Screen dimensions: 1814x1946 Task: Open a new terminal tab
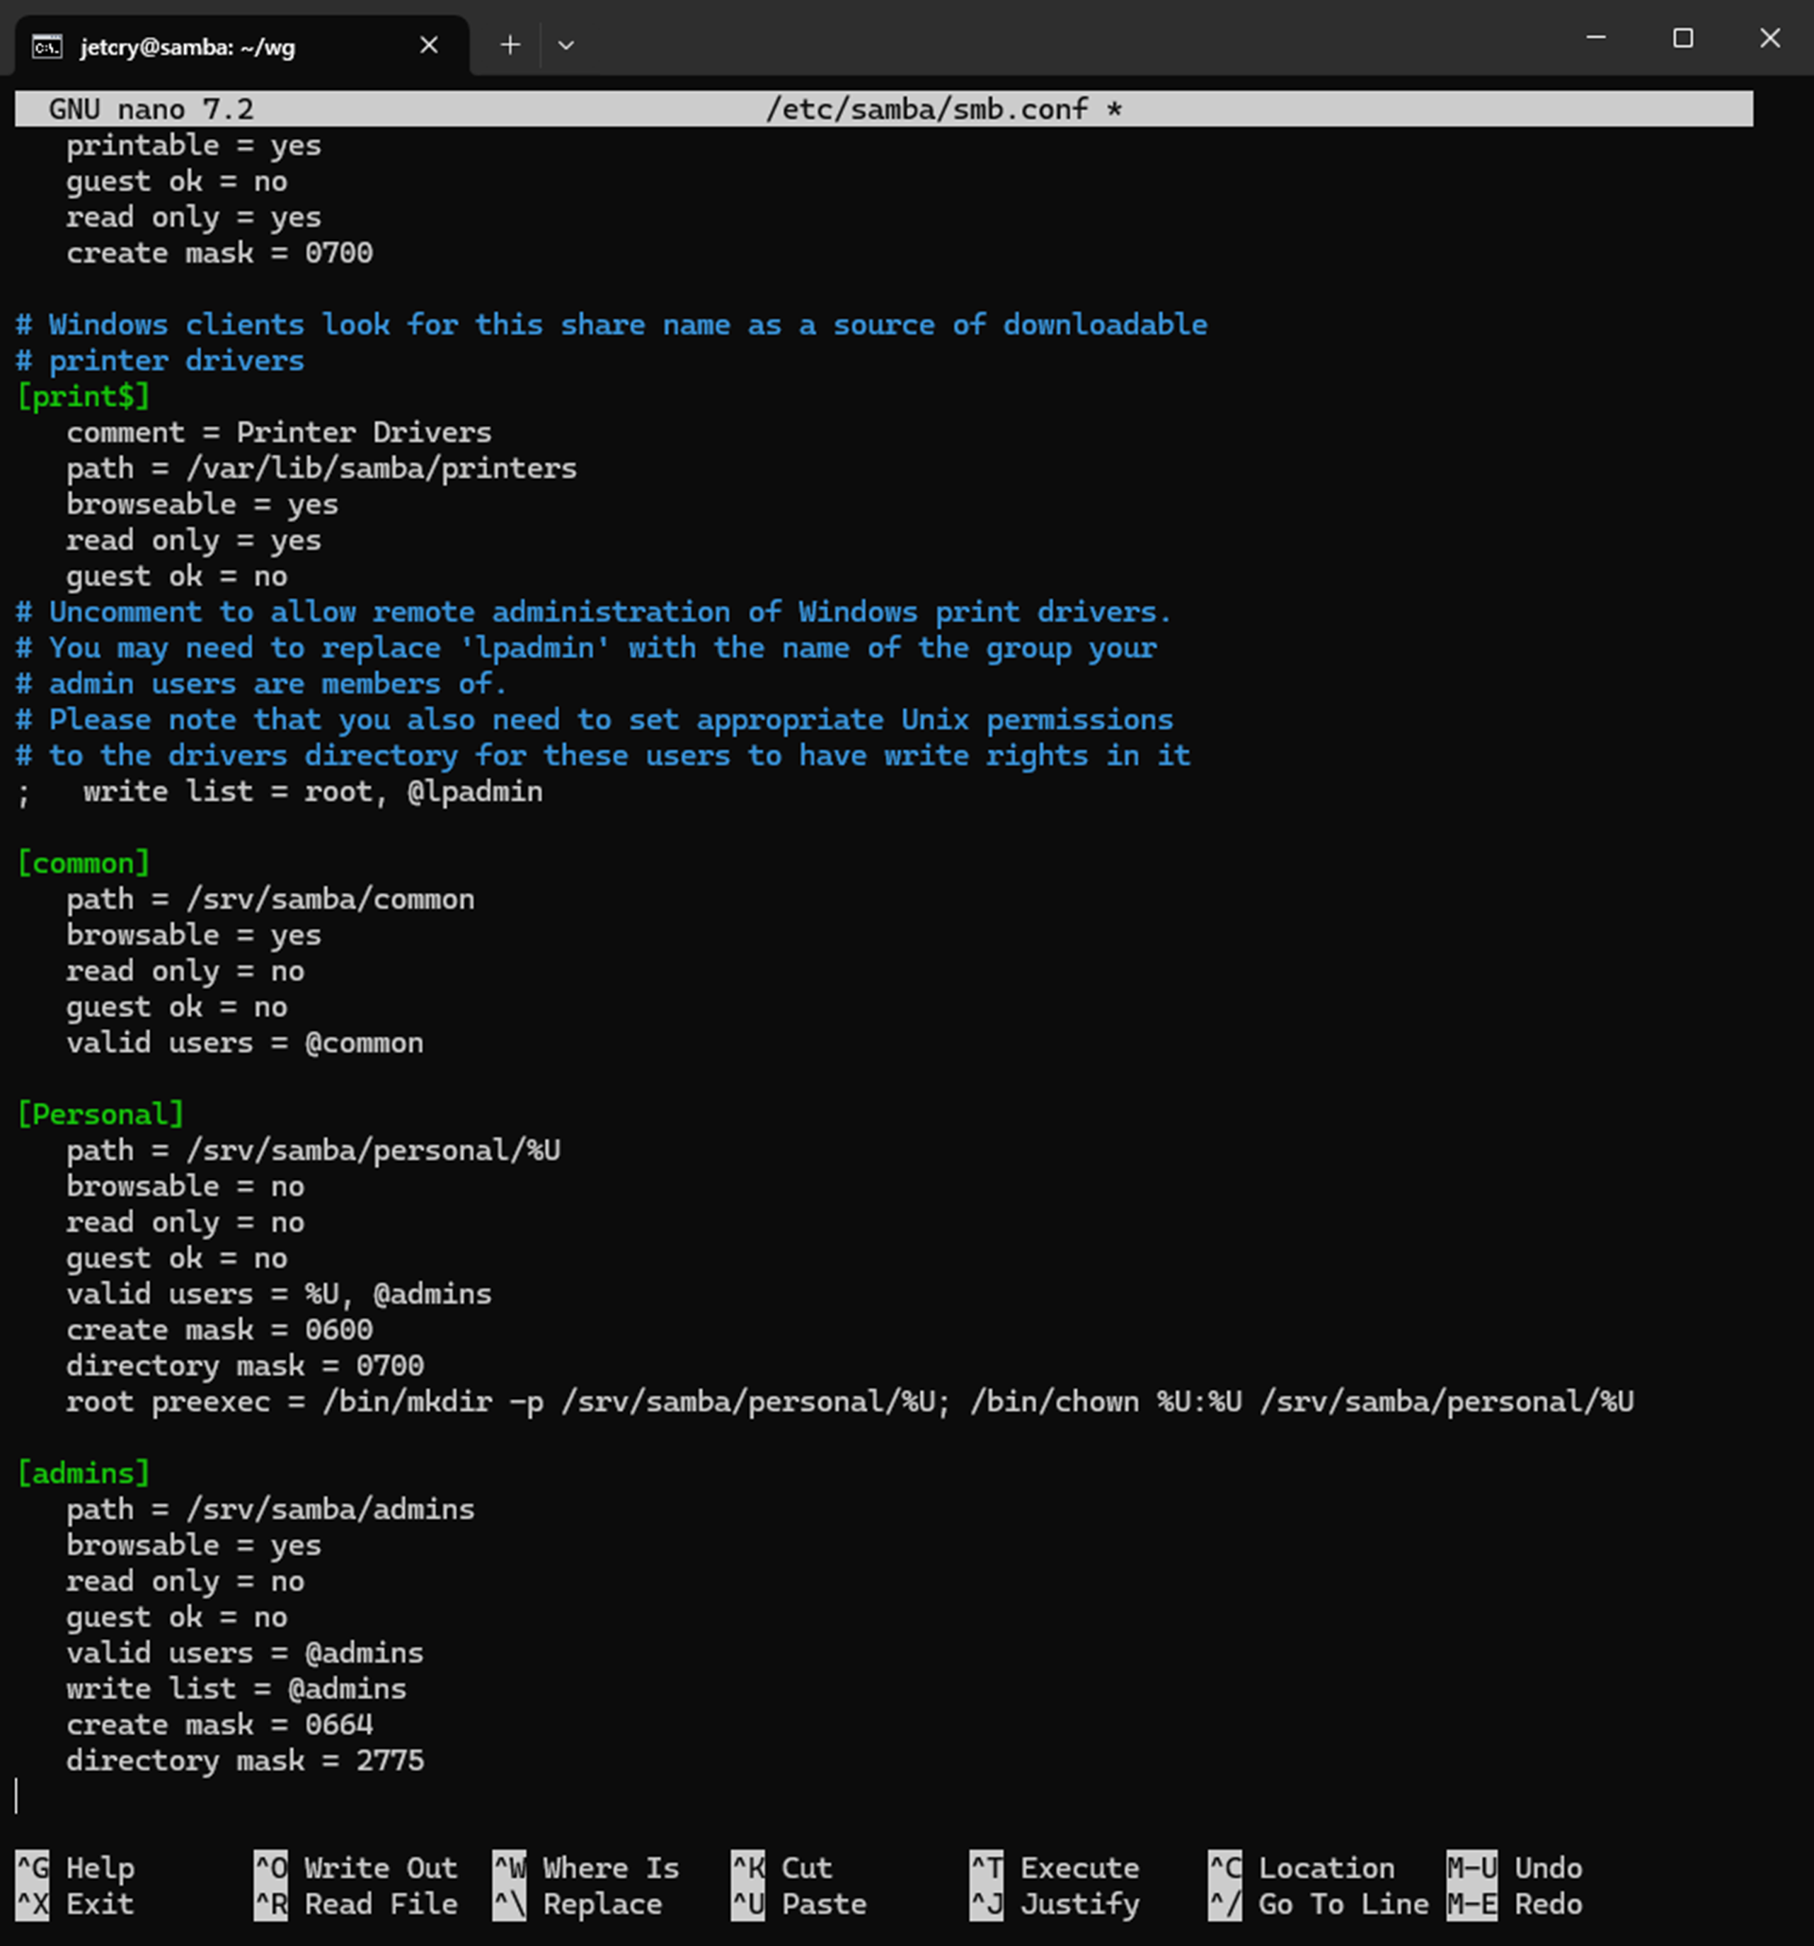[510, 45]
